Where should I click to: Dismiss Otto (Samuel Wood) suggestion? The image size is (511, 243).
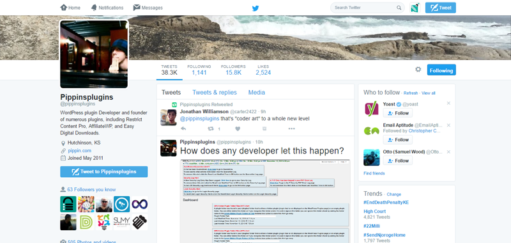pyautogui.click(x=448, y=152)
